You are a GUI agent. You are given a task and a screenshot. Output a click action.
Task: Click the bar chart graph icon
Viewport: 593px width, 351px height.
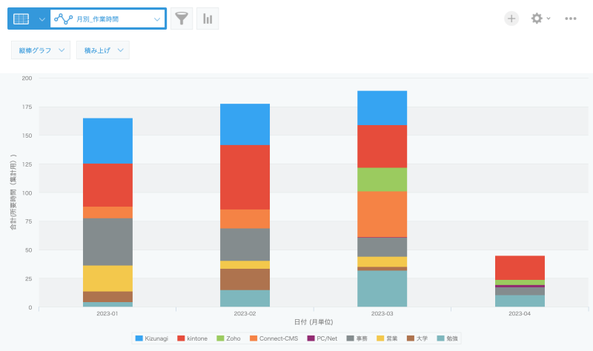click(208, 19)
